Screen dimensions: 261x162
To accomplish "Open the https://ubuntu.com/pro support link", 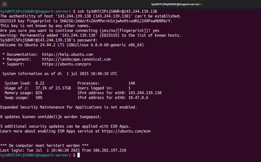I will coord(67,64).
